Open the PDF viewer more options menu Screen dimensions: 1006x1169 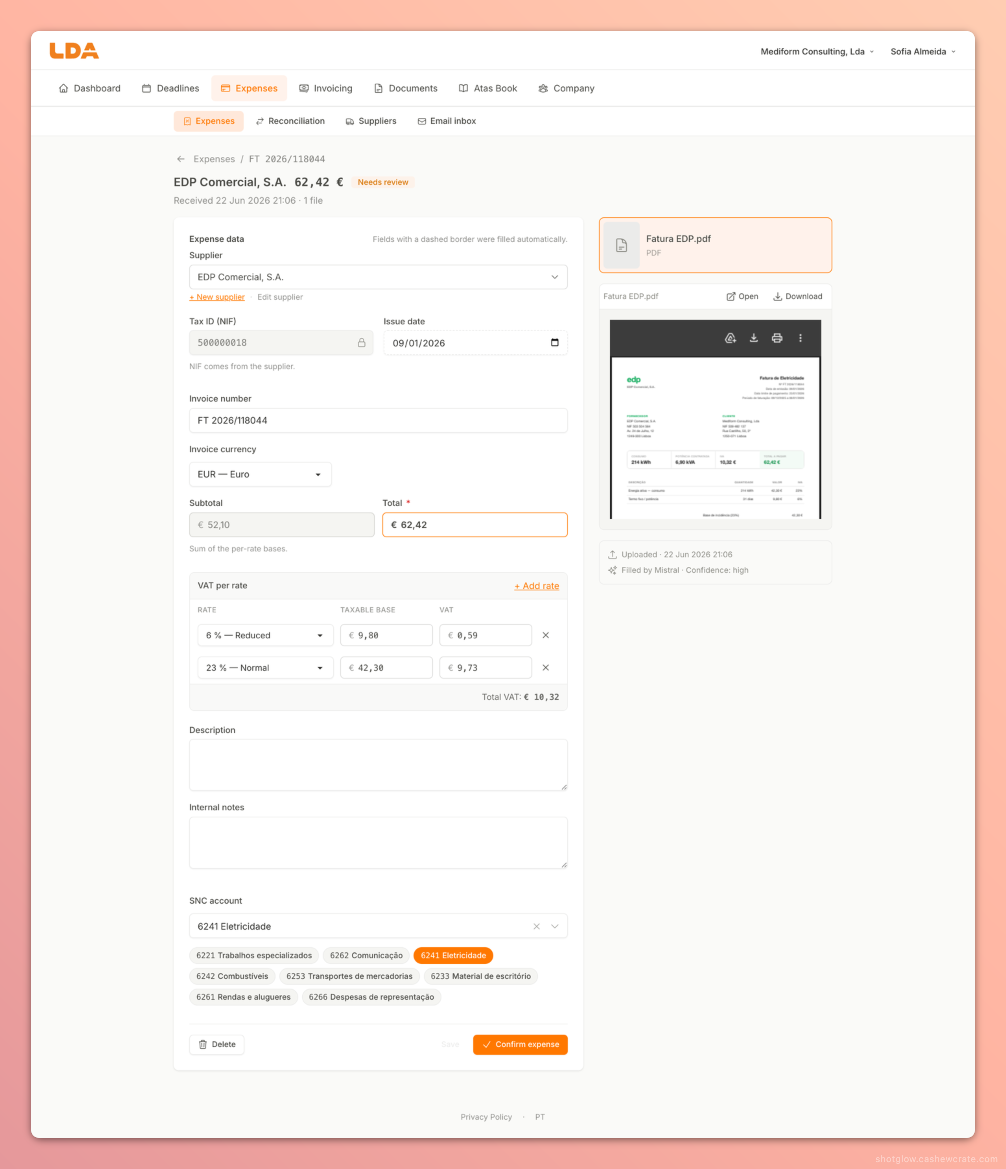tap(800, 338)
